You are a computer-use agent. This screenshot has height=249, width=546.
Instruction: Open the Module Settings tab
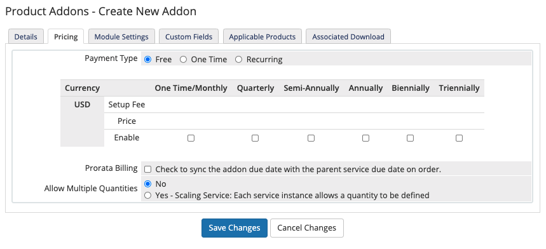tap(121, 36)
